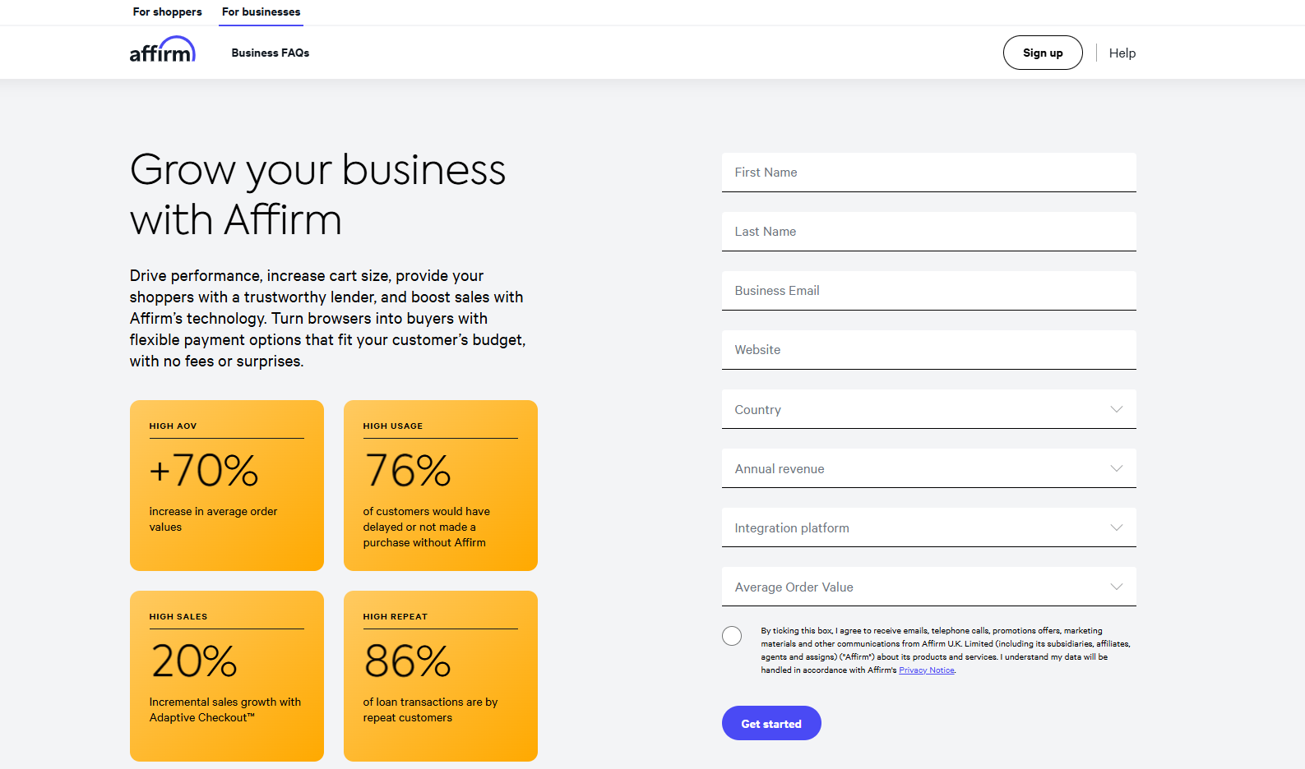This screenshot has height=769, width=1305.
Task: Click the Get started button
Action: click(771, 723)
